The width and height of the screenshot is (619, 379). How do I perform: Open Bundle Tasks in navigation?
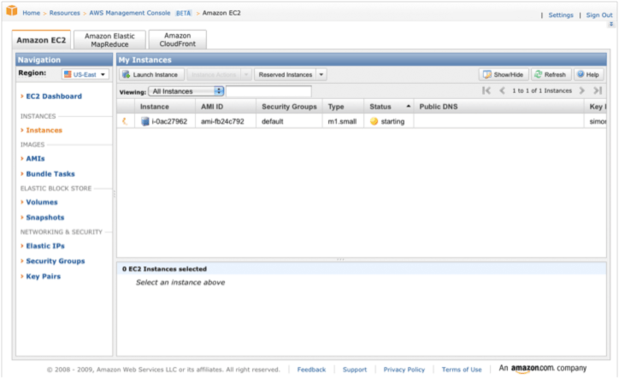50,174
